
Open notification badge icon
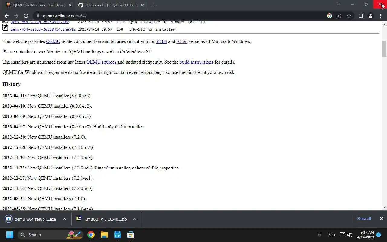pyautogui.click(x=378, y=234)
